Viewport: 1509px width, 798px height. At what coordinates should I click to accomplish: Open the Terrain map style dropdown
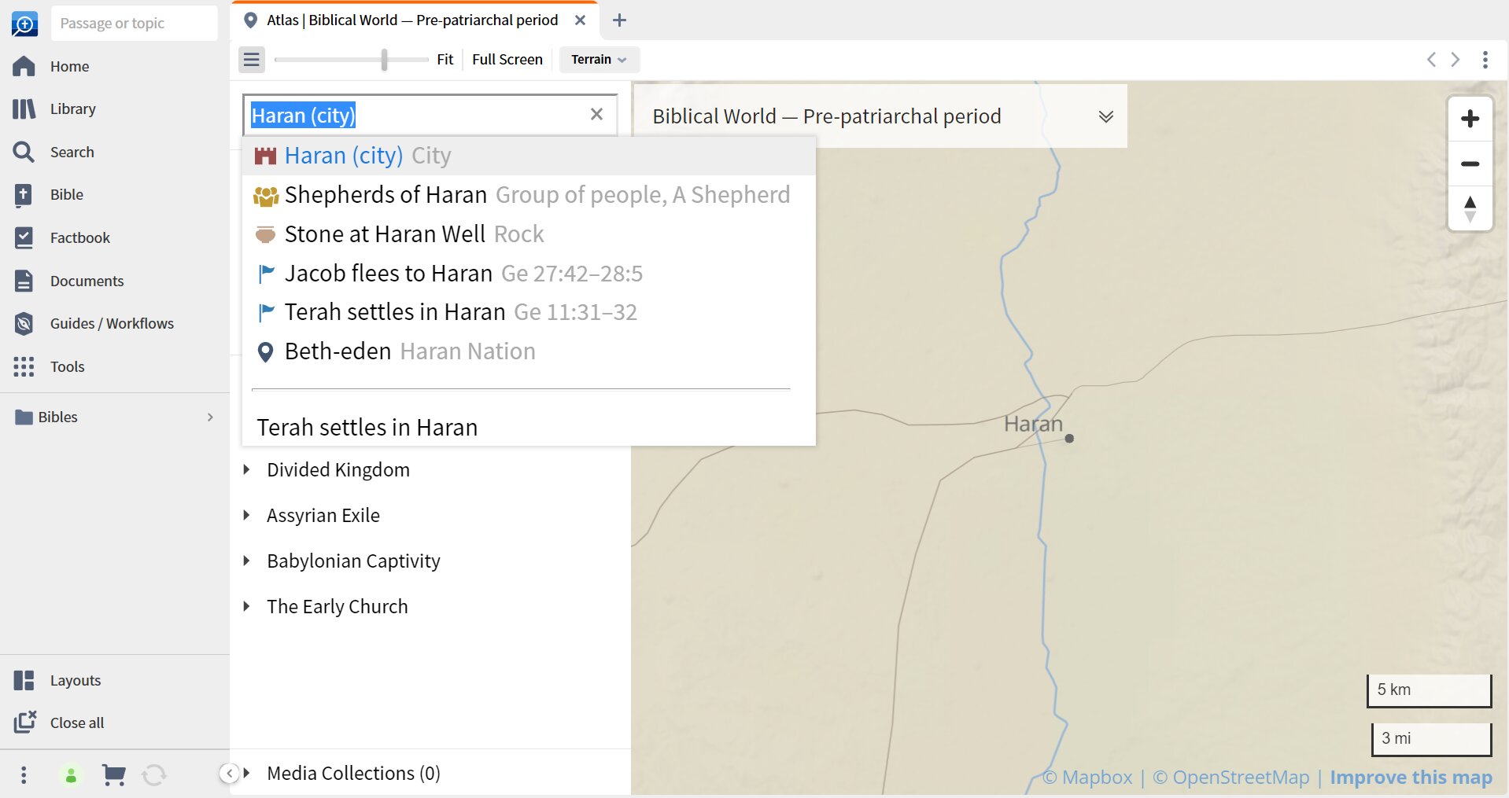(x=597, y=59)
